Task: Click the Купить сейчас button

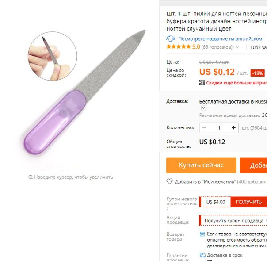Action: 201,165
